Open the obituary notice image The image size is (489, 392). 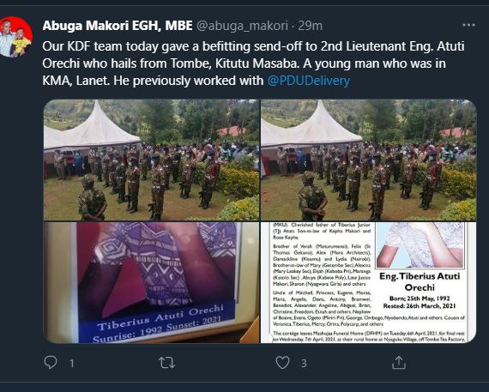[369, 282]
